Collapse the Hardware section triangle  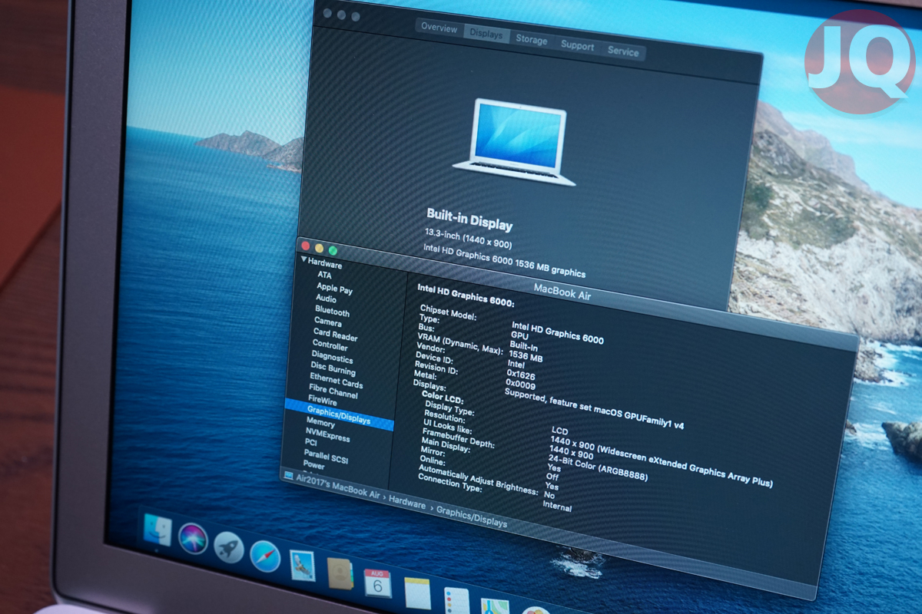[x=304, y=260]
